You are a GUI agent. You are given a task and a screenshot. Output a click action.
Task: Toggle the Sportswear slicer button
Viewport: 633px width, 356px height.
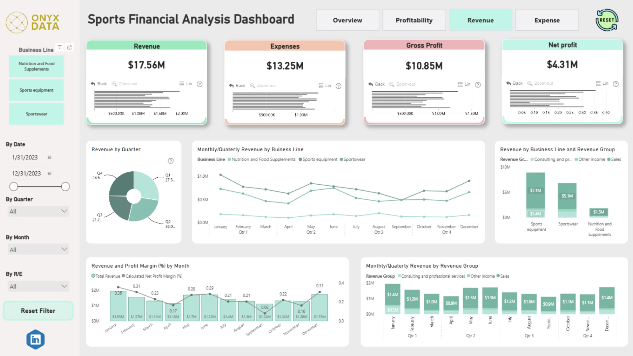click(36, 114)
